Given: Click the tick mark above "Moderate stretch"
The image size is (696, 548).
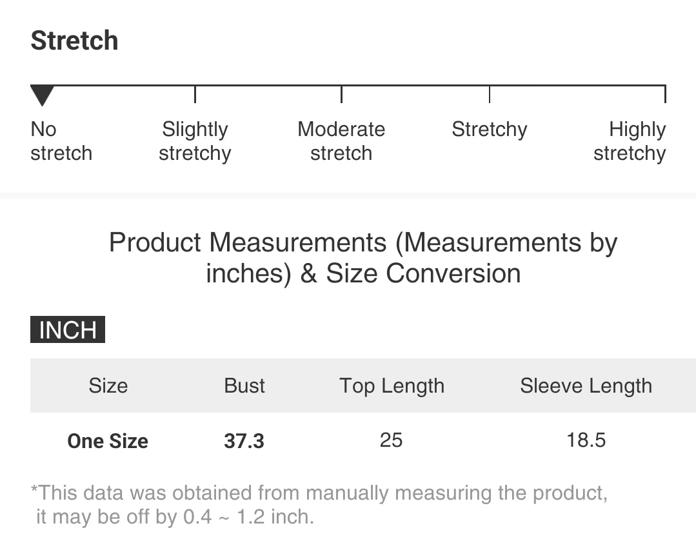Looking at the screenshot, I should pyautogui.click(x=341, y=94).
